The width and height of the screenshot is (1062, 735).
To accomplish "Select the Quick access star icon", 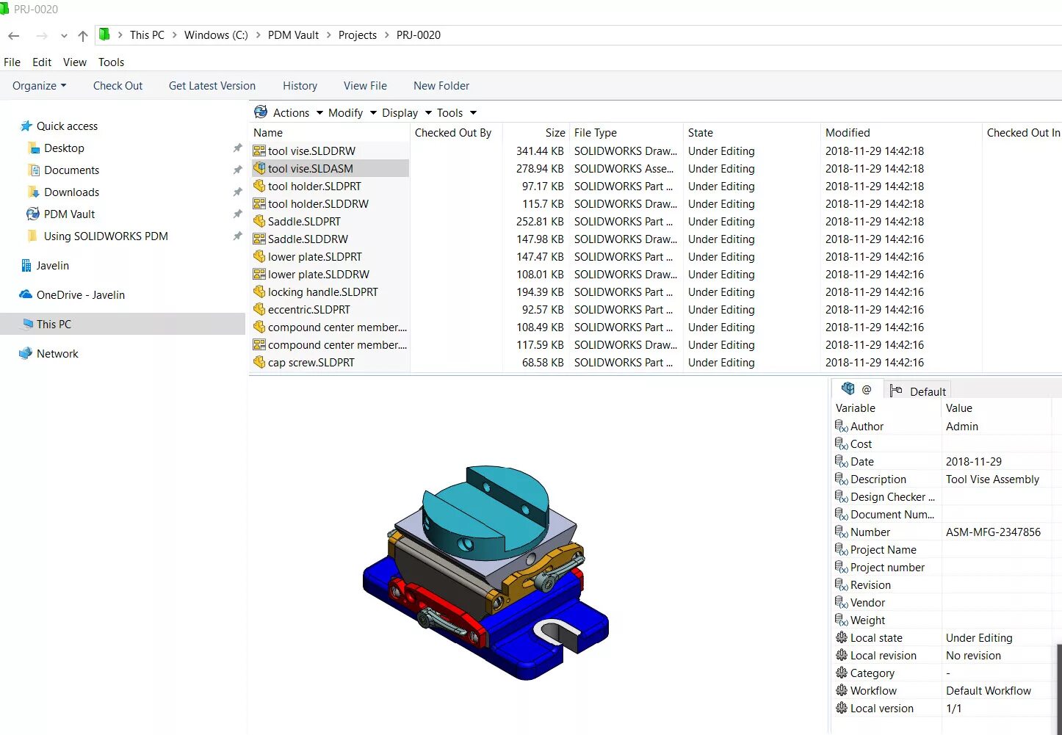I will [26, 126].
